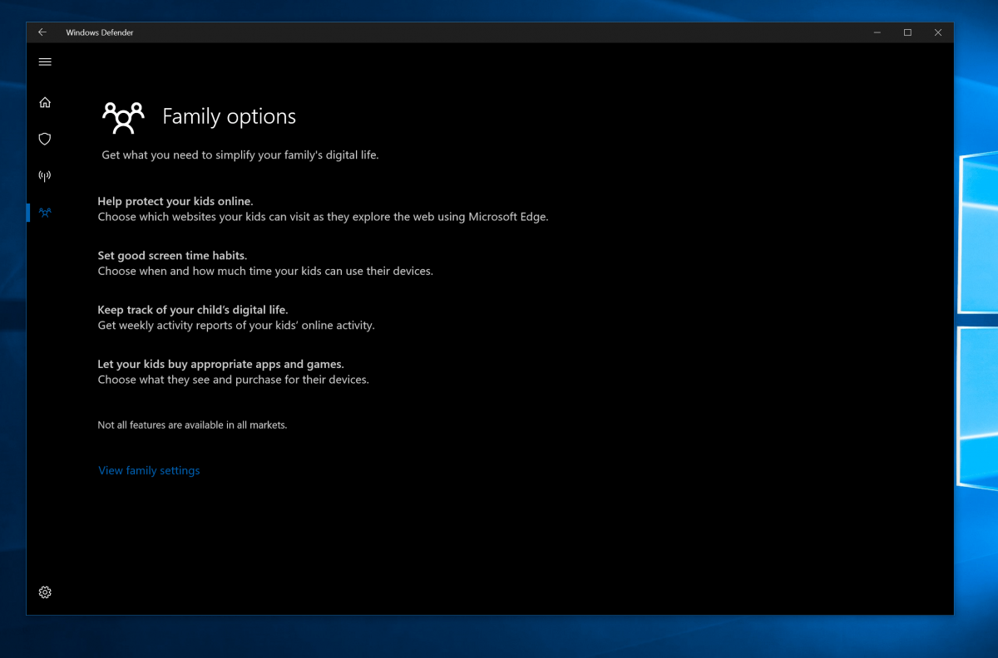Navigate back with the arrow button
Image resolution: width=998 pixels, height=658 pixels.
(x=42, y=32)
